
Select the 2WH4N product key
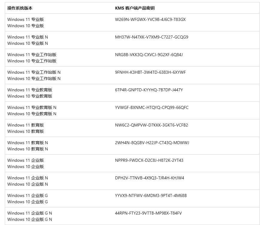click(x=152, y=143)
